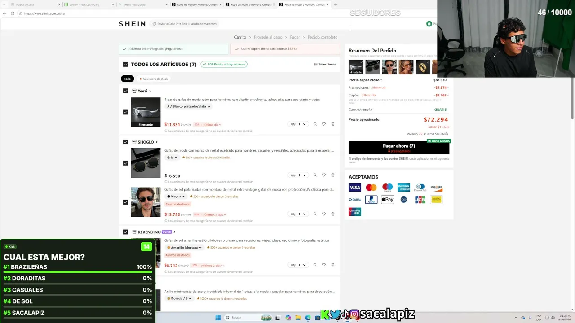The height and width of the screenshot is (323, 575).
Task: Open the Amarillo Mostaza color dropdown
Action: 184,247
